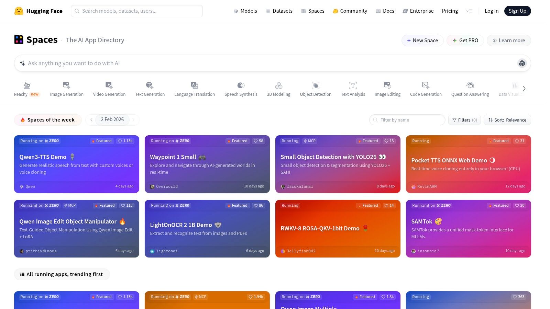This screenshot has height=309, width=550.
Task: Open the Filters (0) menu
Action: (464, 120)
